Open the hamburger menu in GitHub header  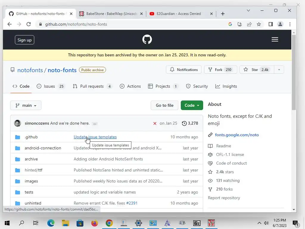pyautogui.click(x=275, y=40)
